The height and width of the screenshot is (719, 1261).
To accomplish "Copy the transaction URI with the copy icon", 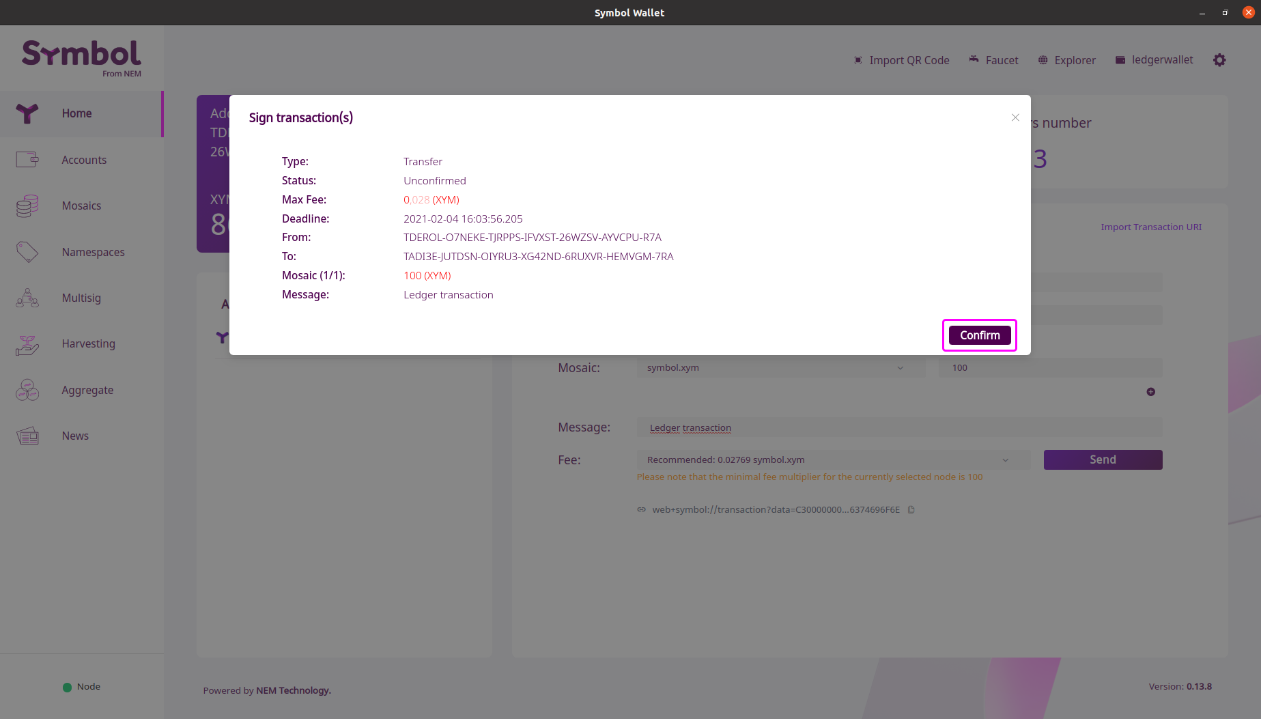I will [x=911, y=509].
